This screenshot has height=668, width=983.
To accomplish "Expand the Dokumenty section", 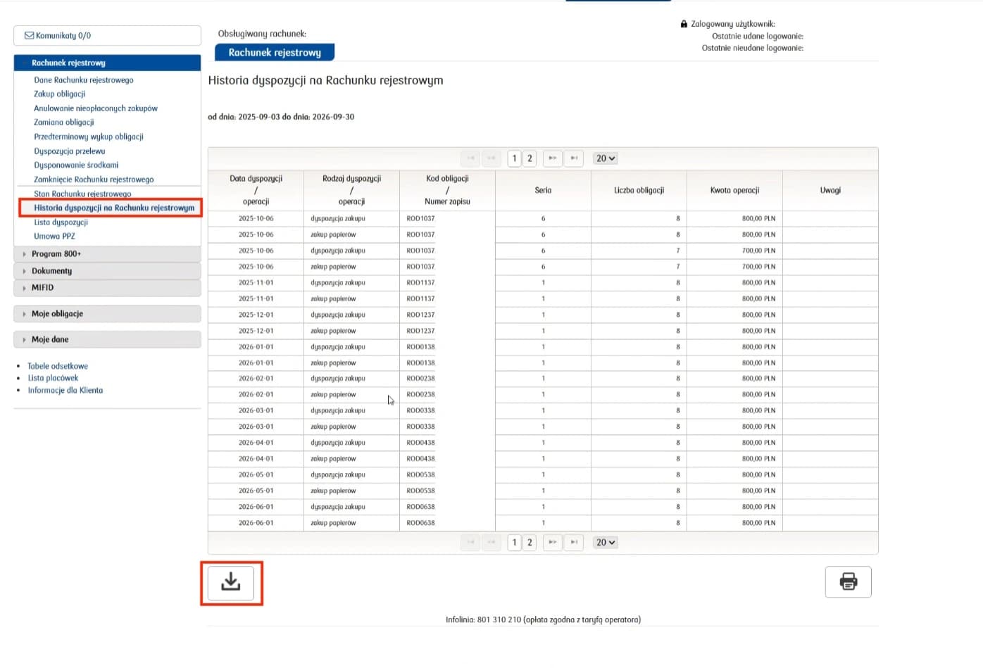I will 107,271.
